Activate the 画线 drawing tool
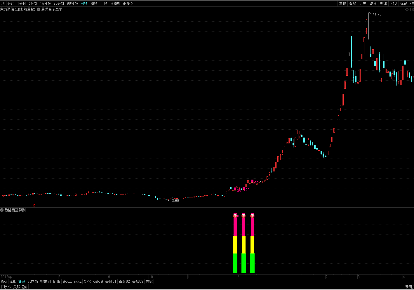The width and height of the screenshot is (414, 290). point(383,4)
